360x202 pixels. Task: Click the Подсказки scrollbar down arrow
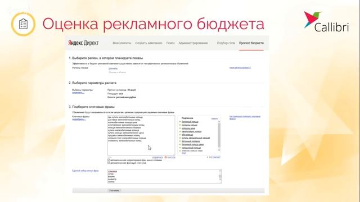(x=219, y=150)
